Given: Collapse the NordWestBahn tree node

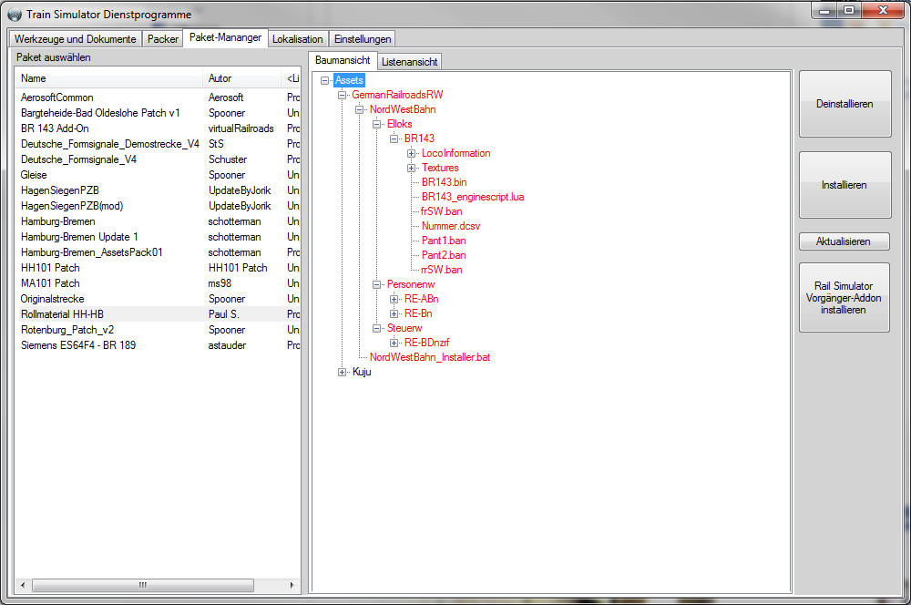Looking at the screenshot, I should point(360,110).
